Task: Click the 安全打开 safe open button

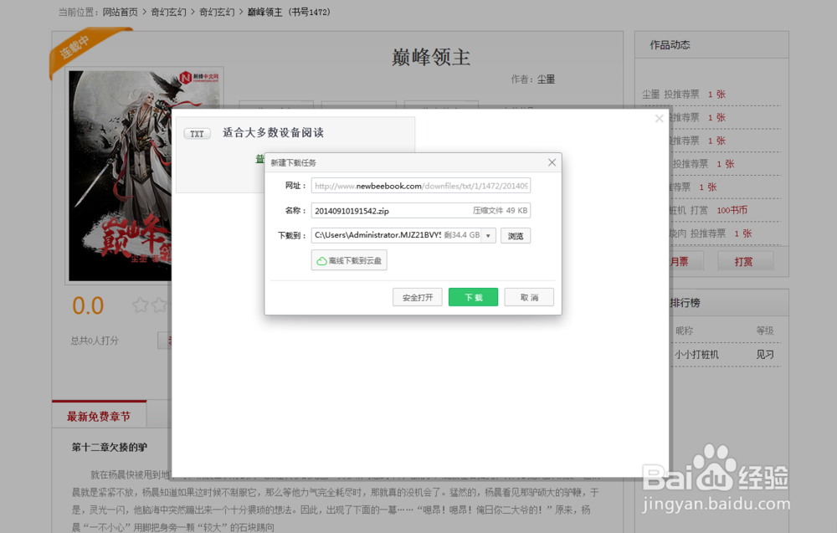Action: tap(418, 297)
